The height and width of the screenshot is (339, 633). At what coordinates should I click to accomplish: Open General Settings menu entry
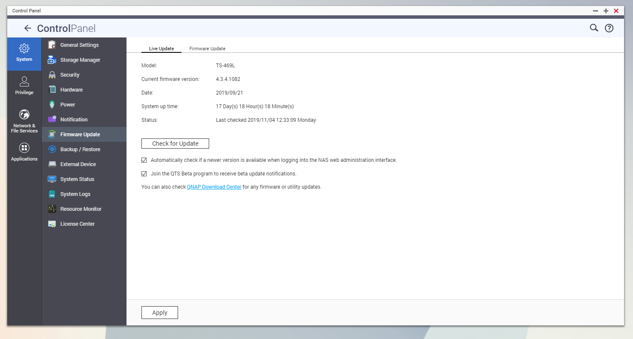(84, 45)
